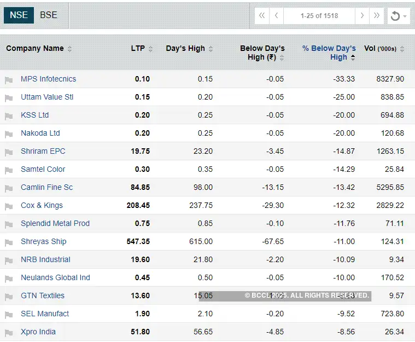This screenshot has width=415, height=342.
Task: Click the 1-25 of 1518 page indicator
Action: coord(319,16)
